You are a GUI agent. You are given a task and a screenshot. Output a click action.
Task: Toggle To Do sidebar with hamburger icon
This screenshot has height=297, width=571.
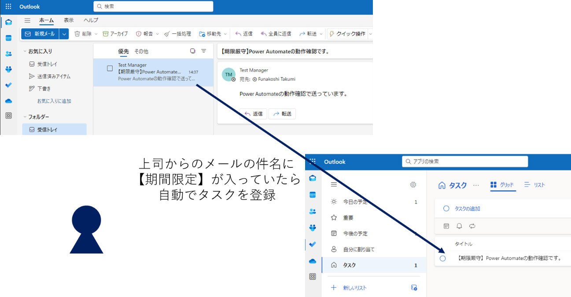point(334,185)
